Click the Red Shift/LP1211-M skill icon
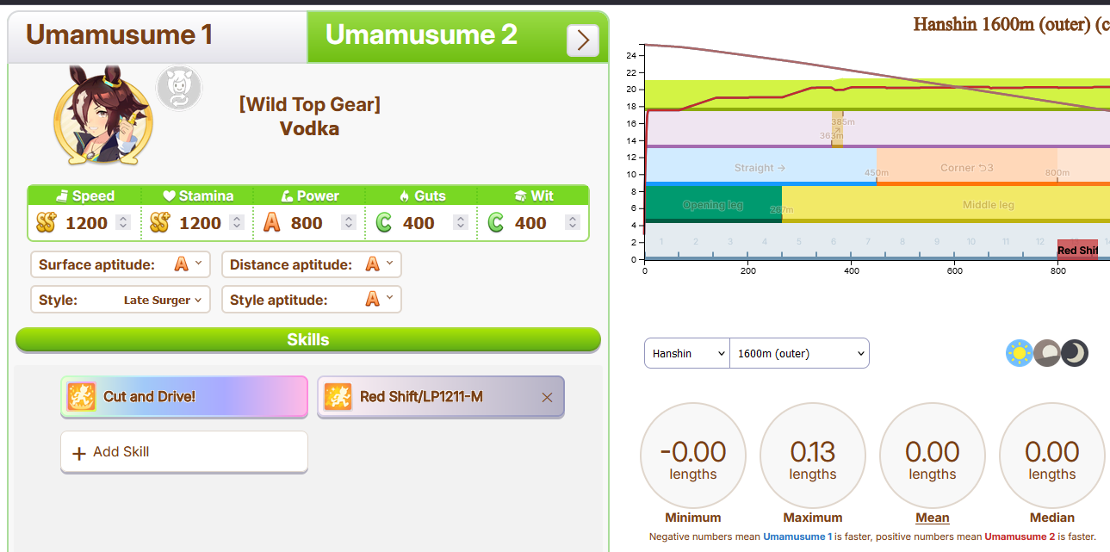Image resolution: width=1110 pixels, height=552 pixels. pos(338,397)
